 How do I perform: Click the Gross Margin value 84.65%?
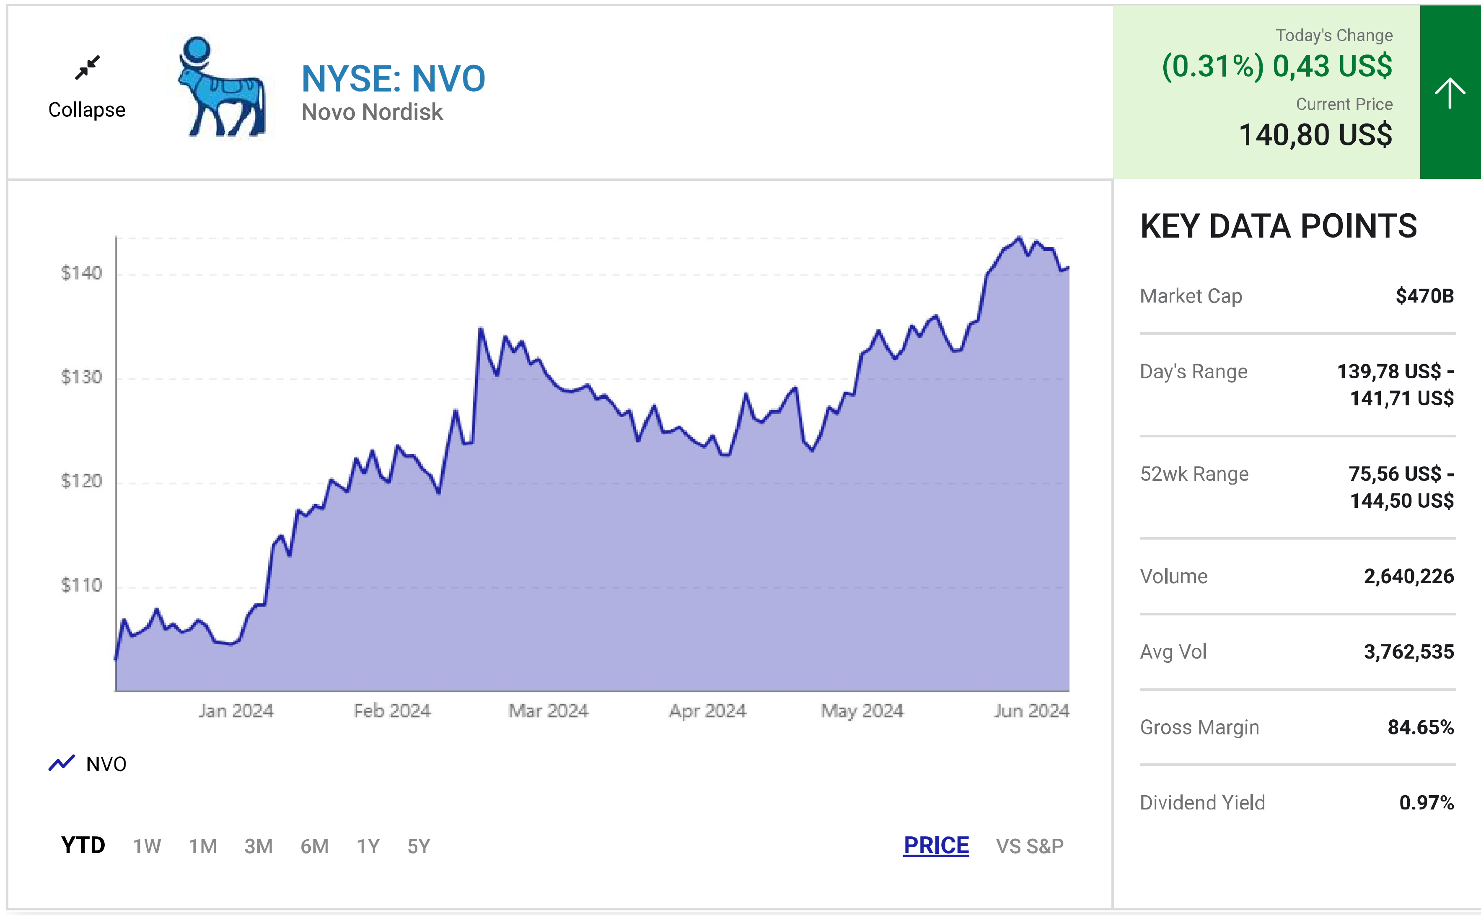[x=1421, y=727]
